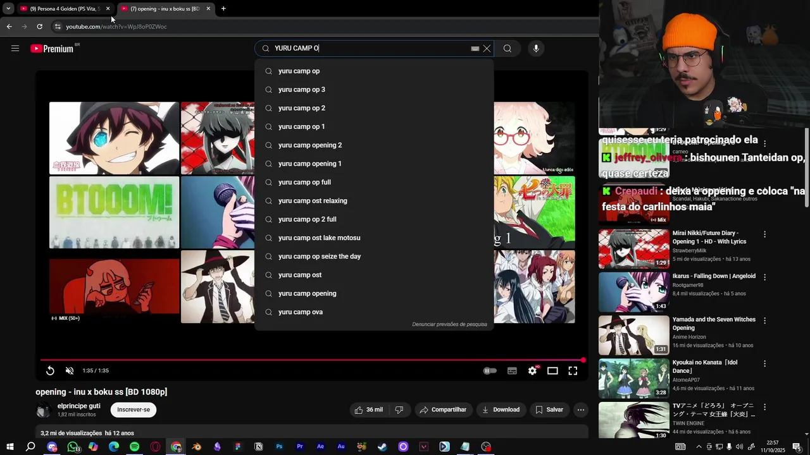Toggle subtitles in the player
This screenshot has height=455, width=810.
click(512, 371)
